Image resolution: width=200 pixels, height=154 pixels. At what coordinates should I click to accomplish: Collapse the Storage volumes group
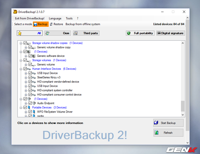[x=21, y=60]
